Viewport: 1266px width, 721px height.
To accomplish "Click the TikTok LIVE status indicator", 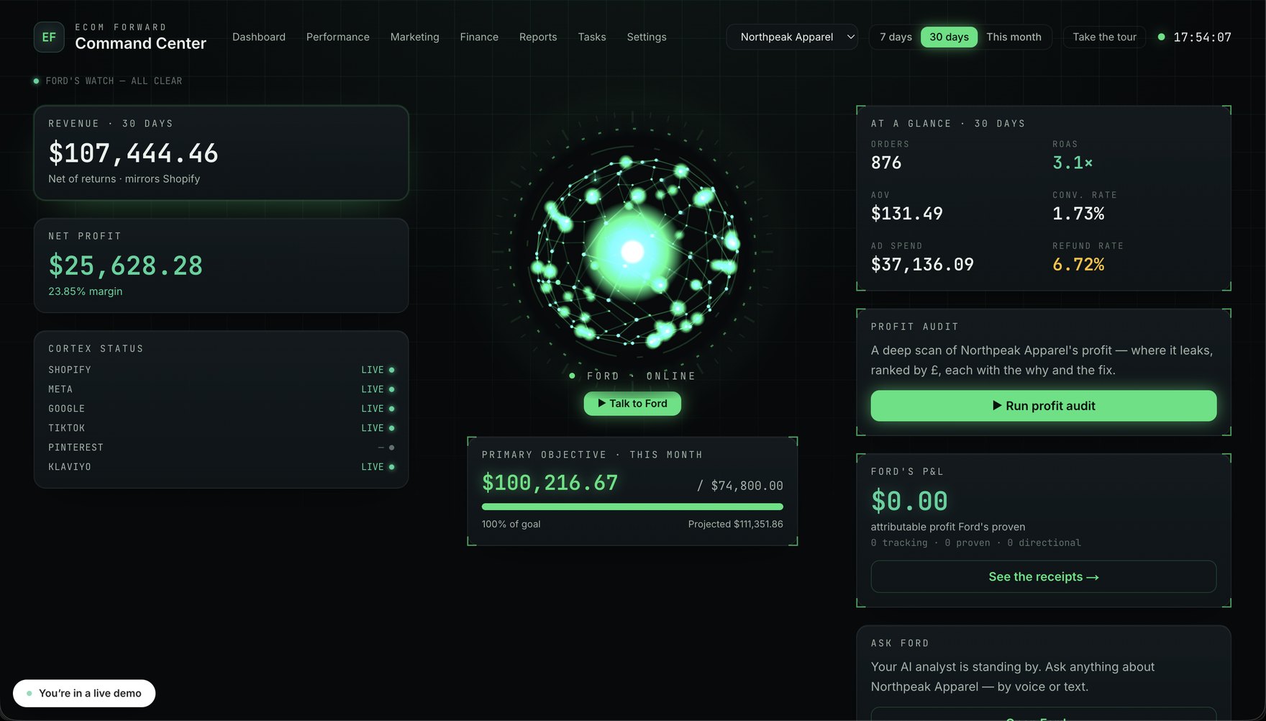I will [x=378, y=428].
